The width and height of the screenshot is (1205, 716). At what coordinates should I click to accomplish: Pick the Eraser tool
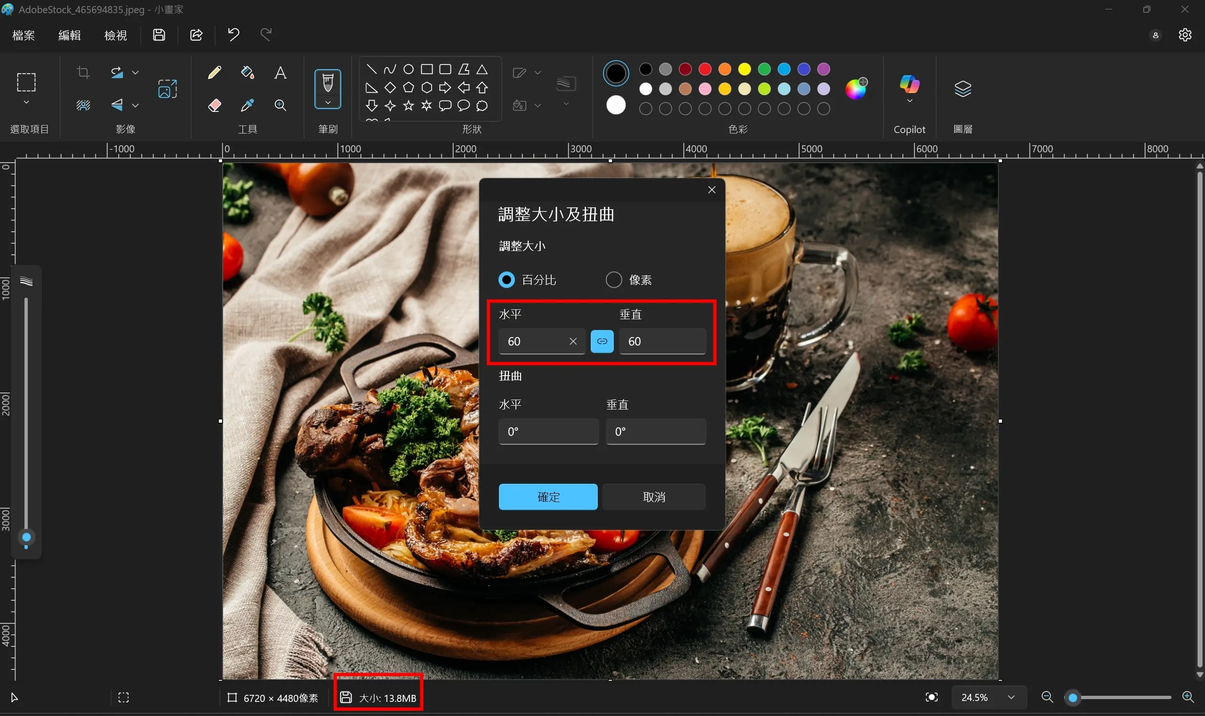click(215, 105)
